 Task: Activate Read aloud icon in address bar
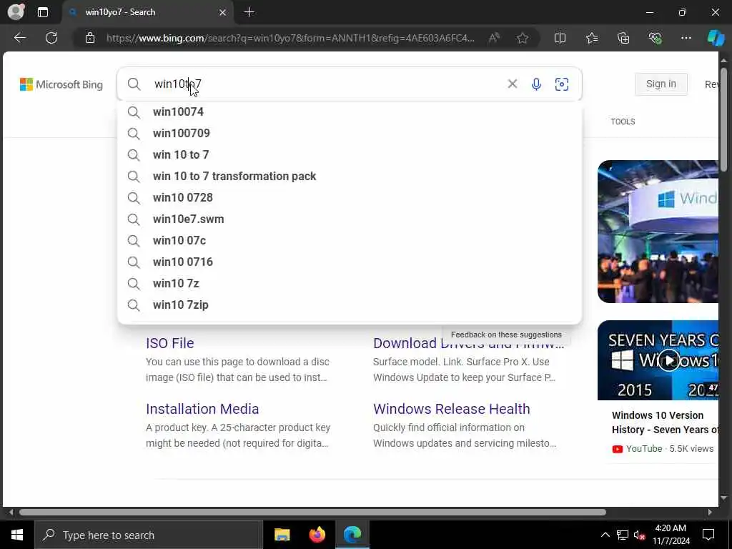(494, 38)
